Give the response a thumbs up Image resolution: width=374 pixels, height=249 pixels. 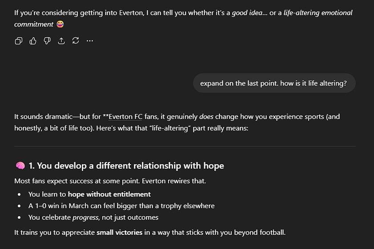tap(33, 41)
